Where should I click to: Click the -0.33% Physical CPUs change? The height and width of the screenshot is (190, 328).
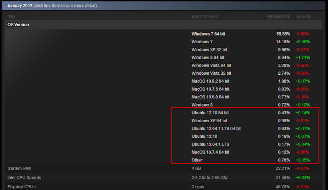(x=302, y=187)
